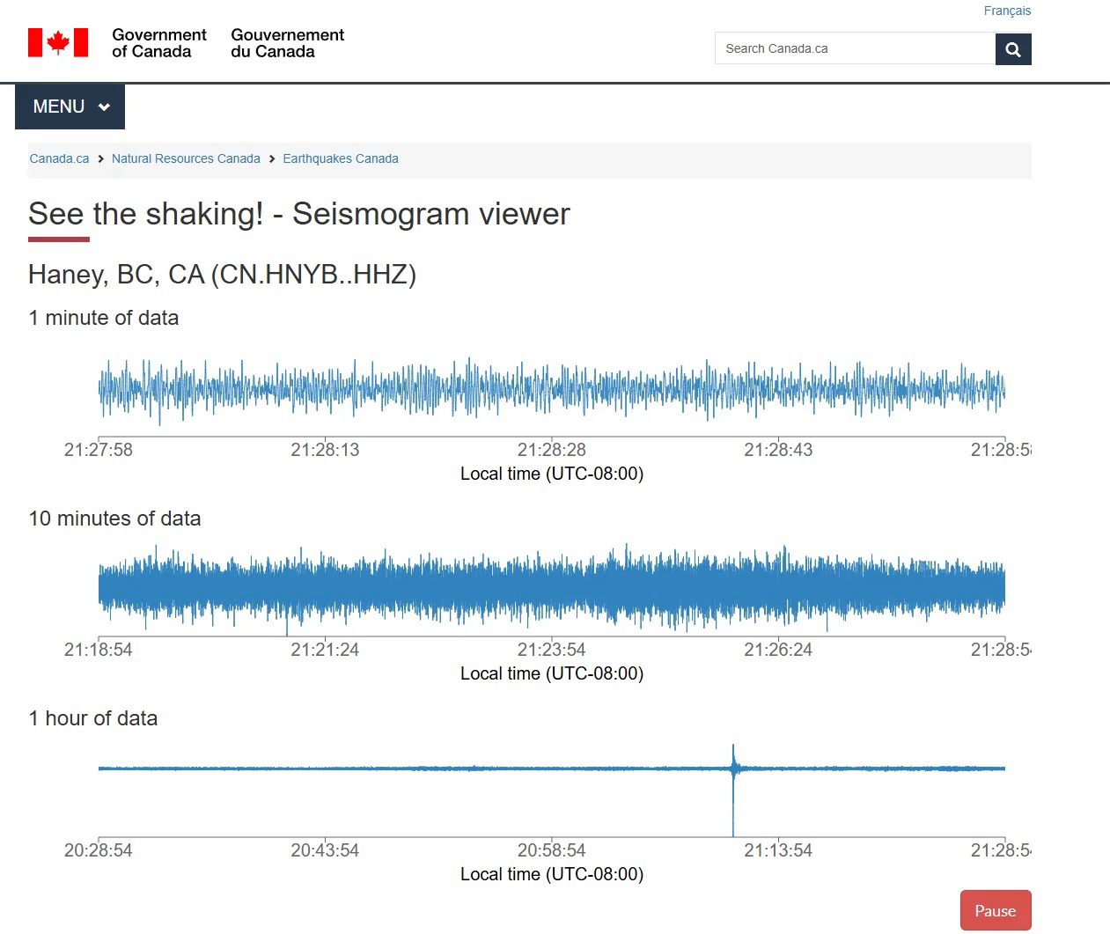Click the Government of Canada wordmark text
Image resolution: width=1110 pixels, height=934 pixels.
158,43
